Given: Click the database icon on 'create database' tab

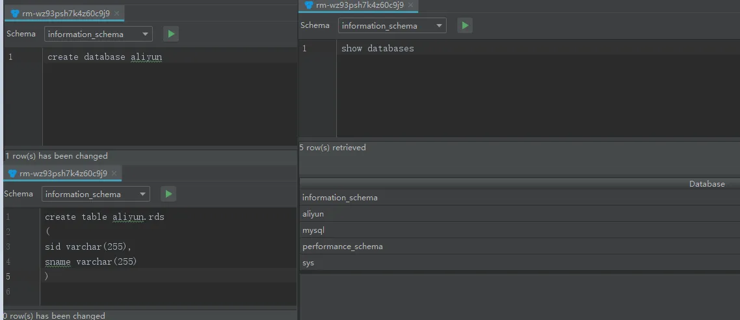Looking at the screenshot, I should (x=14, y=13).
